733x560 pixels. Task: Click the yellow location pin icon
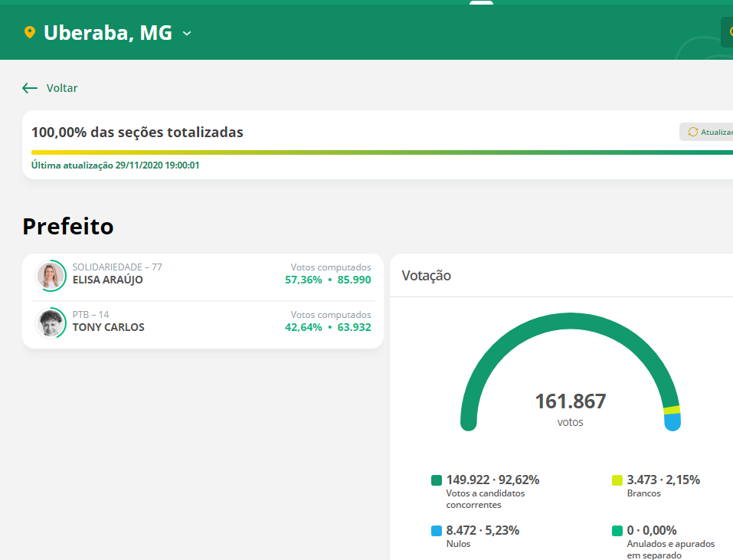coord(29,33)
